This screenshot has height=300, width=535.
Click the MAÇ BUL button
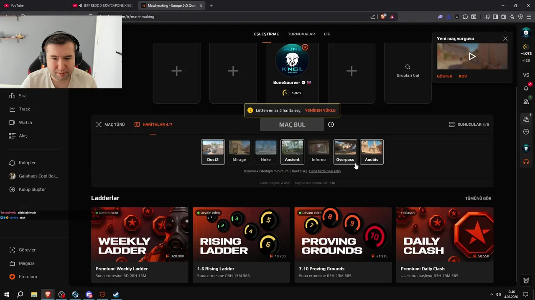(292, 125)
